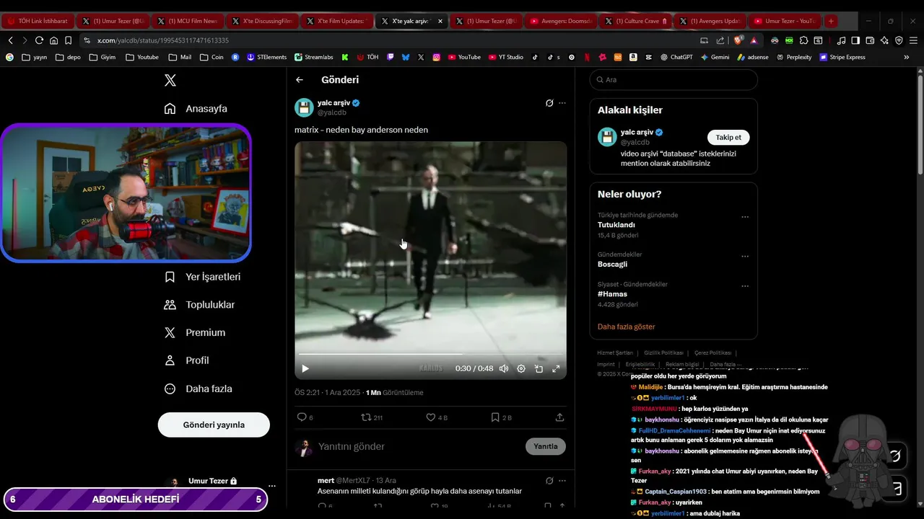The height and width of the screenshot is (519, 924).
Task: Show hidden bookmarks chevron
Action: coord(907,57)
